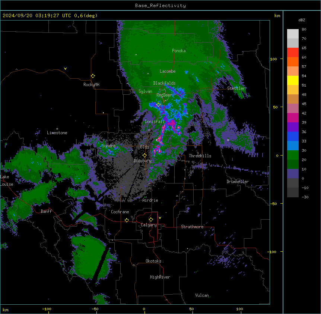Click the yellow diamond radar marker near Olds

point(144,156)
